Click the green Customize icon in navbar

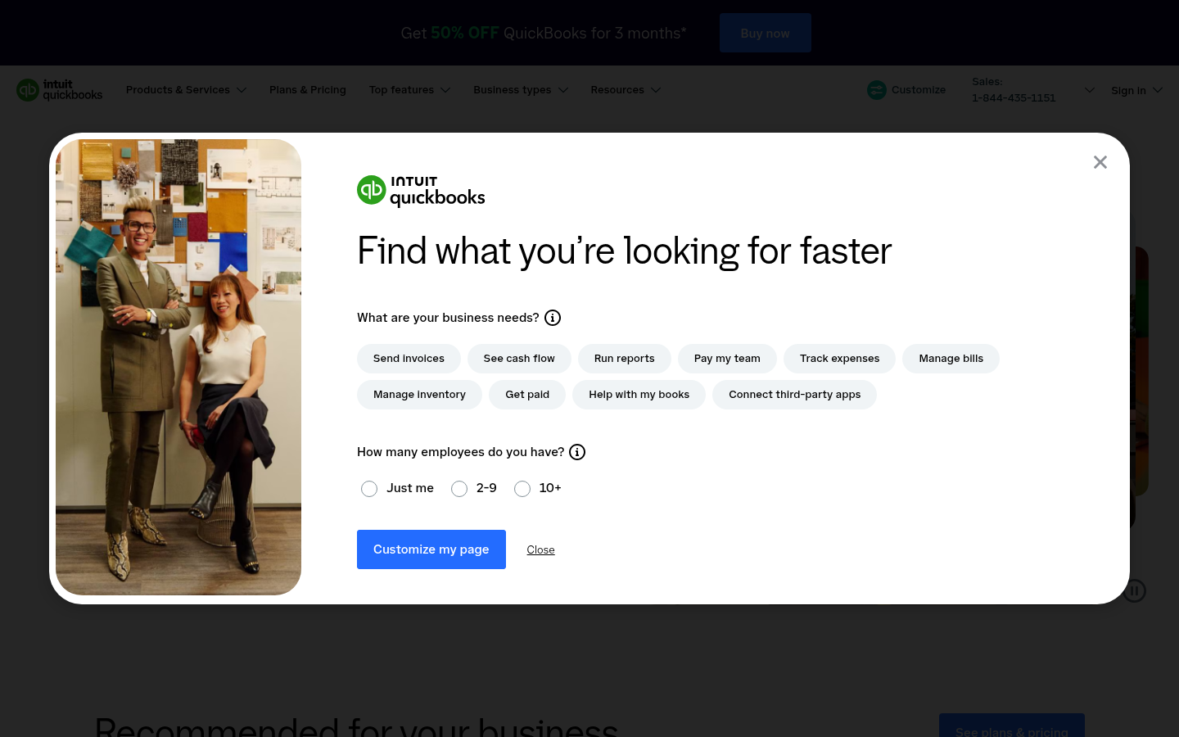click(x=877, y=90)
